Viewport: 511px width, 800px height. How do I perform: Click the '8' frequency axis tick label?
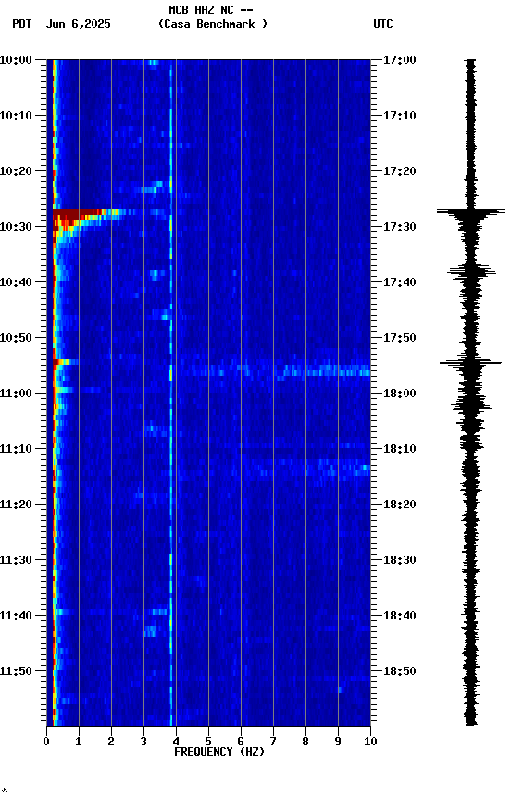[305, 742]
